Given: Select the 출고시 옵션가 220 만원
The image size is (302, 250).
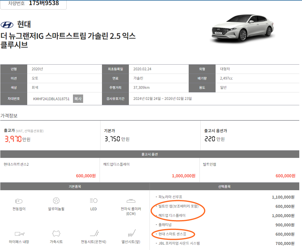Looking at the screenshot, I should (215, 139).
